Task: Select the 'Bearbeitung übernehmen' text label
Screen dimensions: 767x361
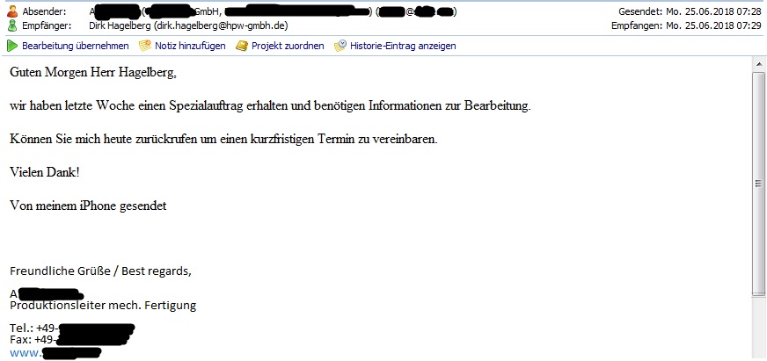Action: (75, 46)
